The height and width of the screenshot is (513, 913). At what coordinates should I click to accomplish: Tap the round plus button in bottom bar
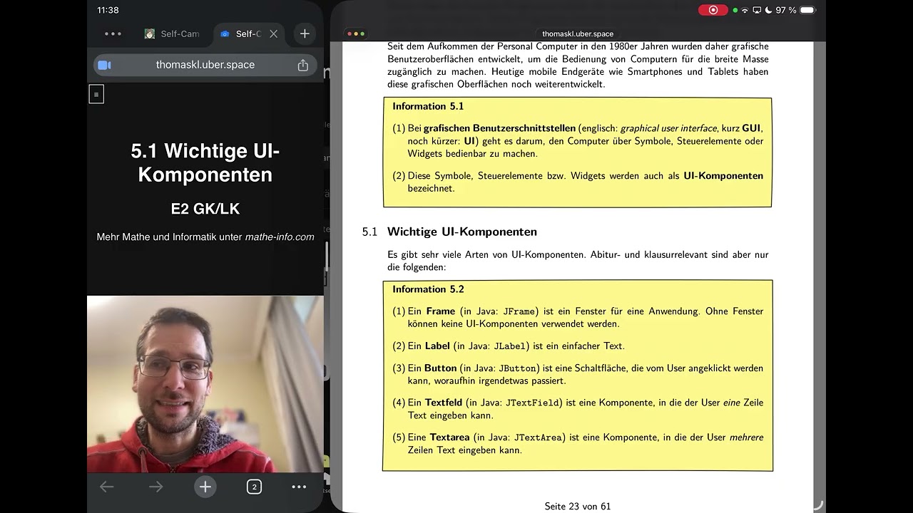[205, 487]
